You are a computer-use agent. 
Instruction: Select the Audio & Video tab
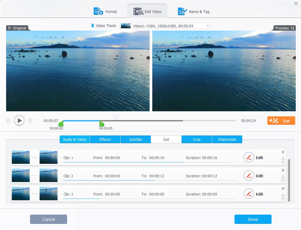pos(74,140)
